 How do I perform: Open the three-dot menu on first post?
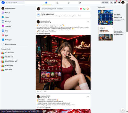point(88,22)
